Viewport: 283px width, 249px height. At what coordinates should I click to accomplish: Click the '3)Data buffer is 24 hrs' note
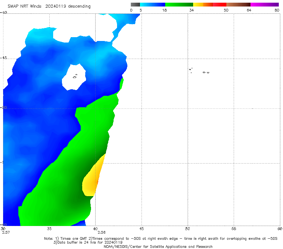(x=88, y=242)
